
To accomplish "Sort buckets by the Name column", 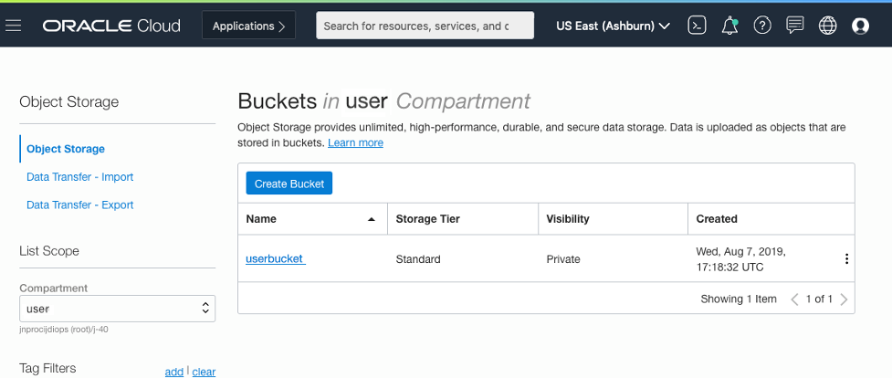I will pyautogui.click(x=310, y=219).
